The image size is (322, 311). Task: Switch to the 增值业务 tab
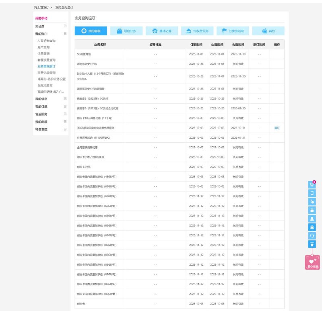tap(126, 31)
